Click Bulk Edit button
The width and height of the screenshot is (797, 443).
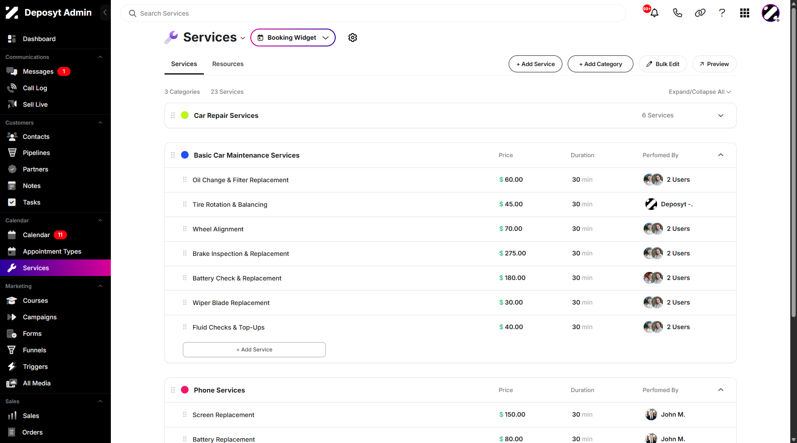663,64
